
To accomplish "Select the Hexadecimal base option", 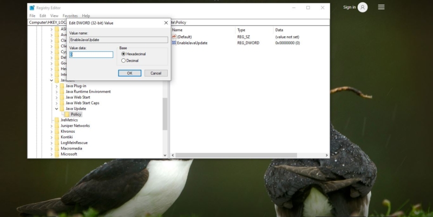I will 123,54.
